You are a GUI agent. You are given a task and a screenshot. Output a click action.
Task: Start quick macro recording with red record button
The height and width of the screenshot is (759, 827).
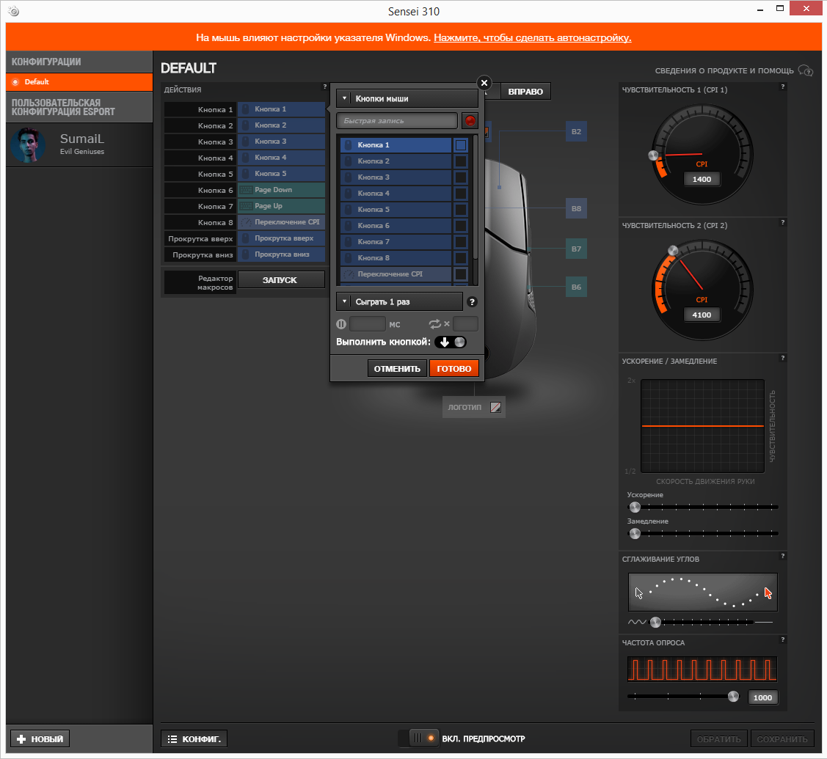click(470, 121)
